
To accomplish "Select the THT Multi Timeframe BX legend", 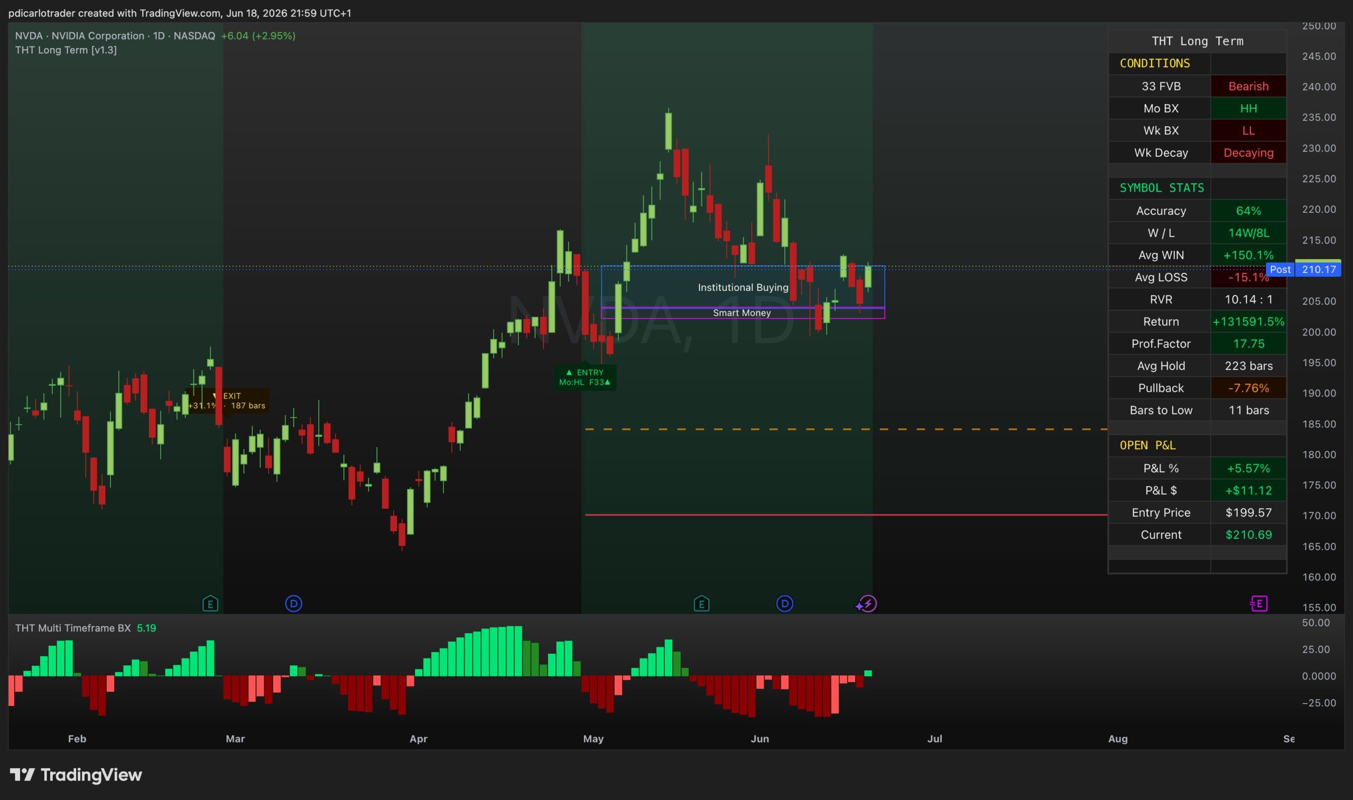I will 73,628.
